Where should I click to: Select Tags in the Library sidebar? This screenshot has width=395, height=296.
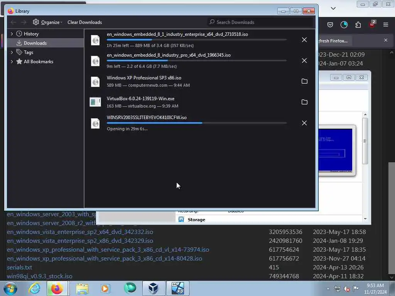28,52
